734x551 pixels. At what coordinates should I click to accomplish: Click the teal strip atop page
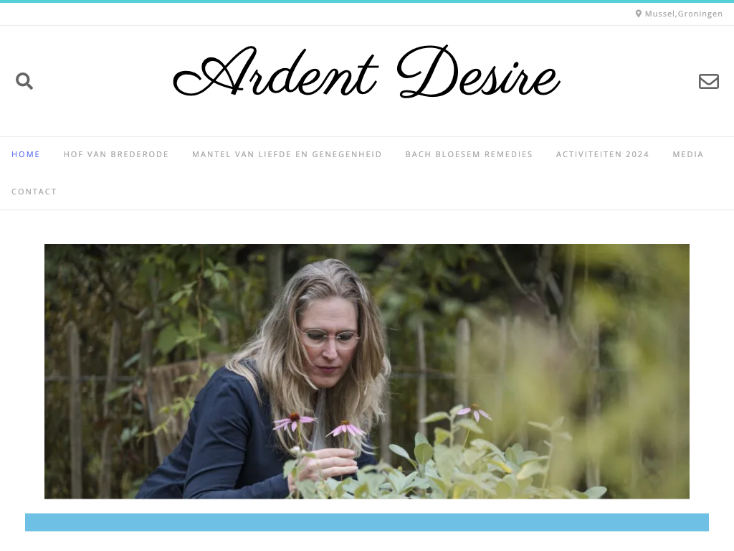(x=367, y=1)
